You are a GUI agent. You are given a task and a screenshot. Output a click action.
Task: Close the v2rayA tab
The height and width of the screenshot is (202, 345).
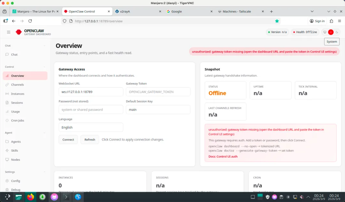(160, 11)
